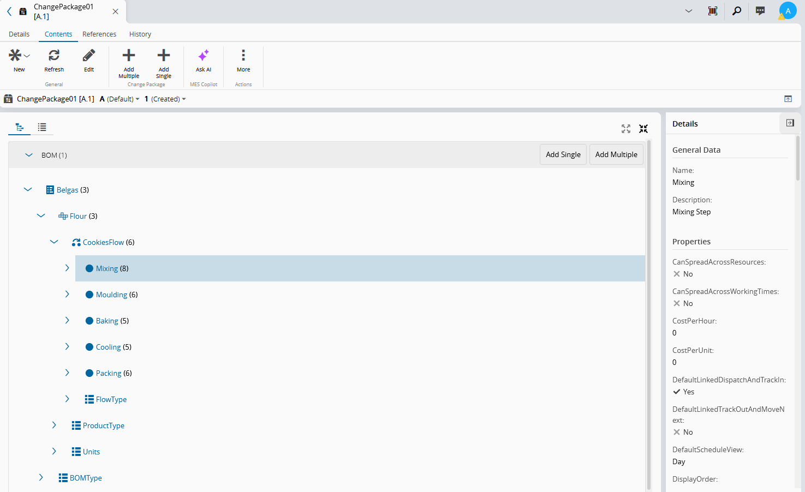The width and height of the screenshot is (805, 492).
Task: Collapse the ribbon toolbar using the header icon
Action: point(788,99)
